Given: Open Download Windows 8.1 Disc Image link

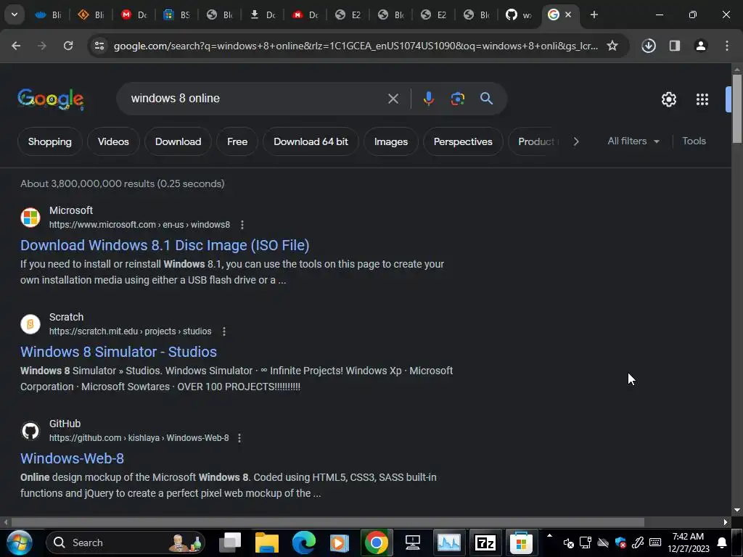Looking at the screenshot, I should tap(165, 245).
